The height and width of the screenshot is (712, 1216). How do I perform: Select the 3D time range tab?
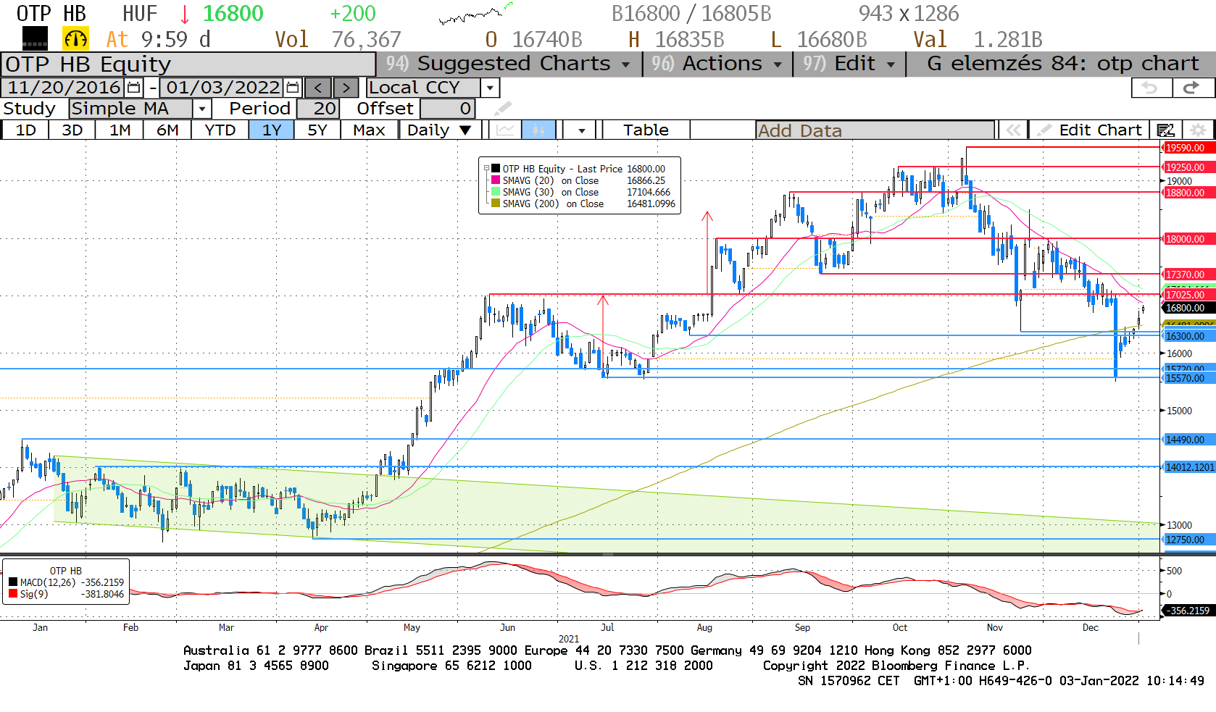point(72,130)
